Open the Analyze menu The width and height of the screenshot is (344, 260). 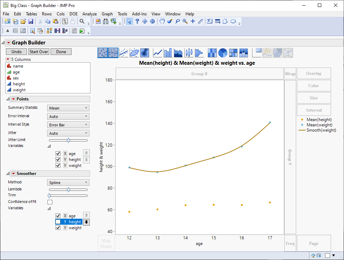click(x=88, y=14)
